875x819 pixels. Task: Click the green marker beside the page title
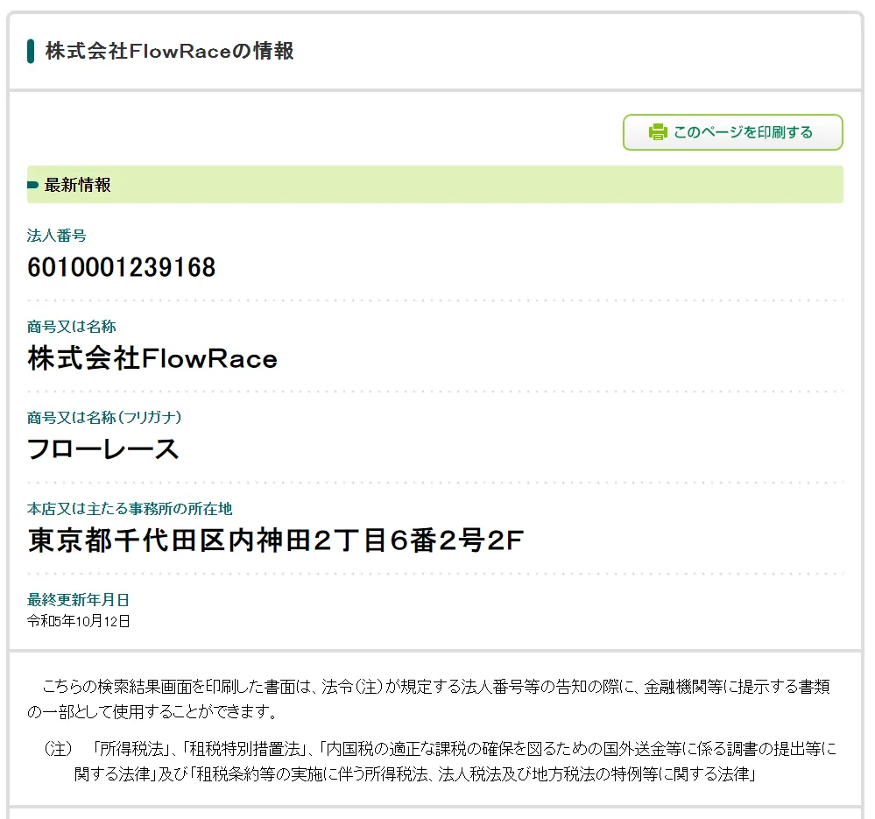tap(31, 51)
